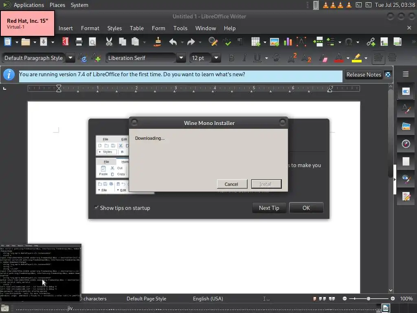Click Insert Special Character omega icon
This screenshot has height=313, width=417.
tap(349, 42)
